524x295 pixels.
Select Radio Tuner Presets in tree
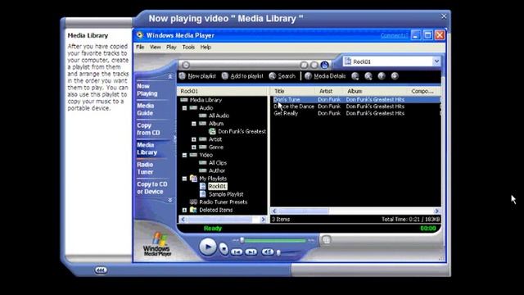coord(224,202)
